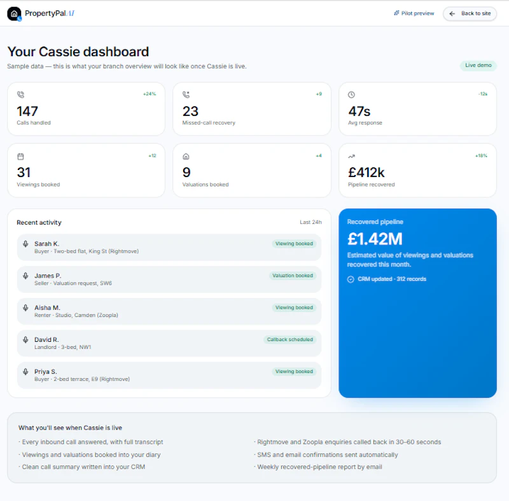Viewport: 509px width, 501px height.
Task: Click the £1.42M recovered pipeline figure
Action: (x=375, y=239)
